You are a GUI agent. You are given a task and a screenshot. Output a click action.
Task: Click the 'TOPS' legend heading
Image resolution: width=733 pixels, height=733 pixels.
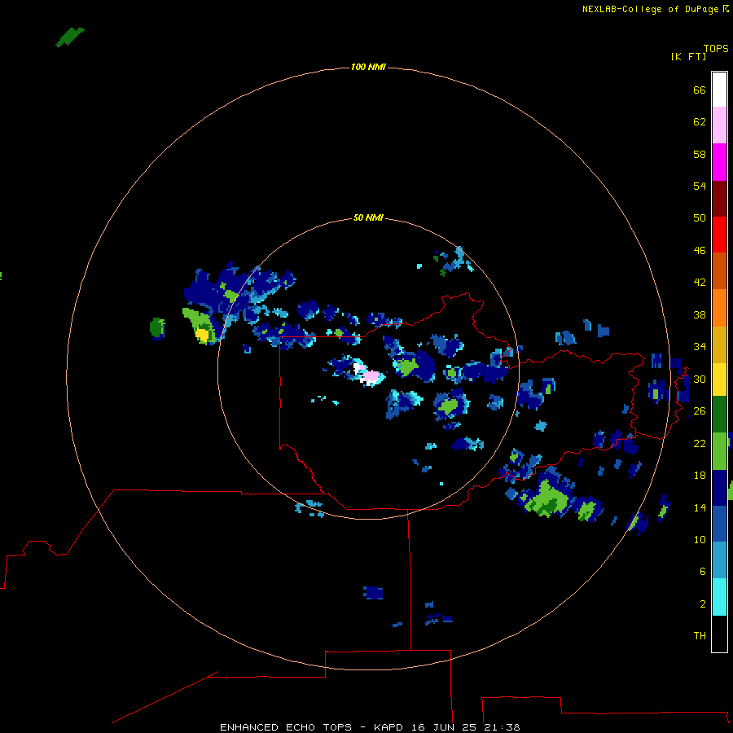coord(716,48)
